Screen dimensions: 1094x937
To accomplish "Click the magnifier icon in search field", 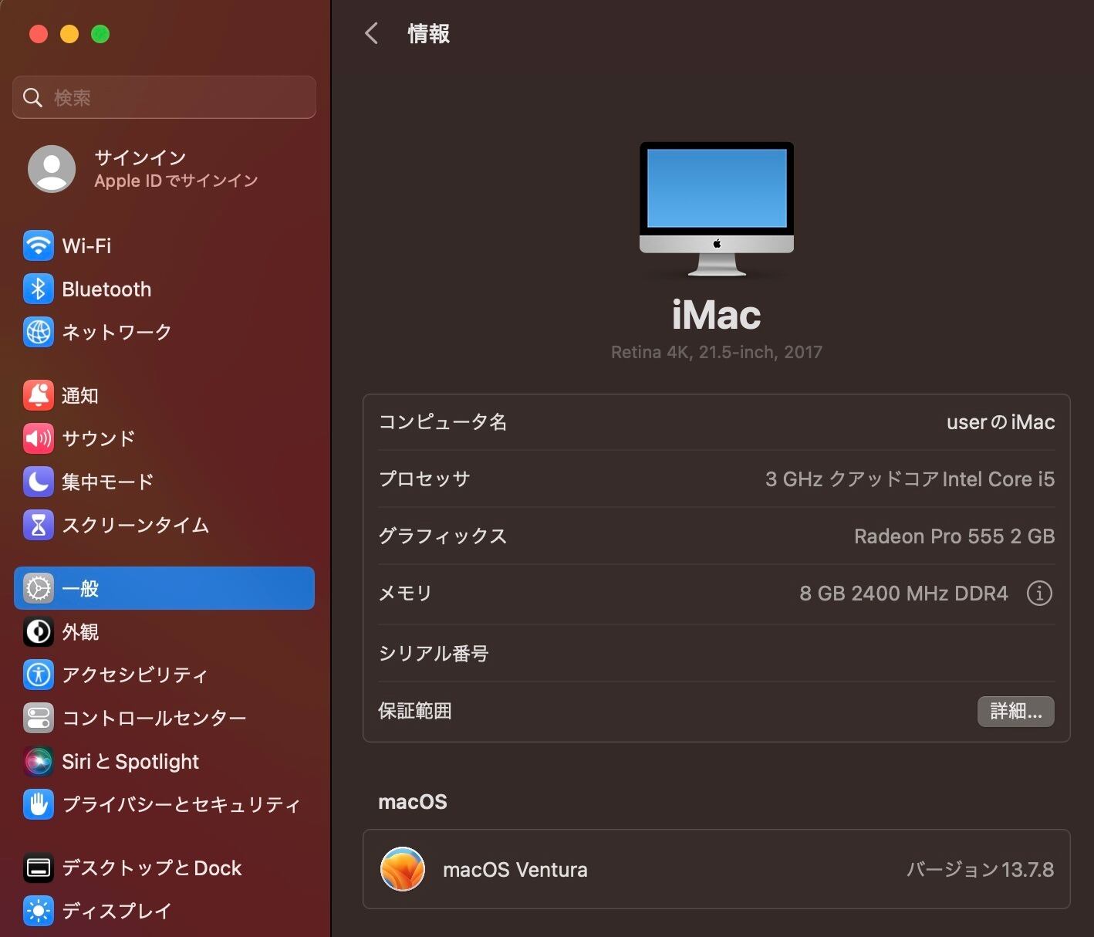I will tap(32, 97).
